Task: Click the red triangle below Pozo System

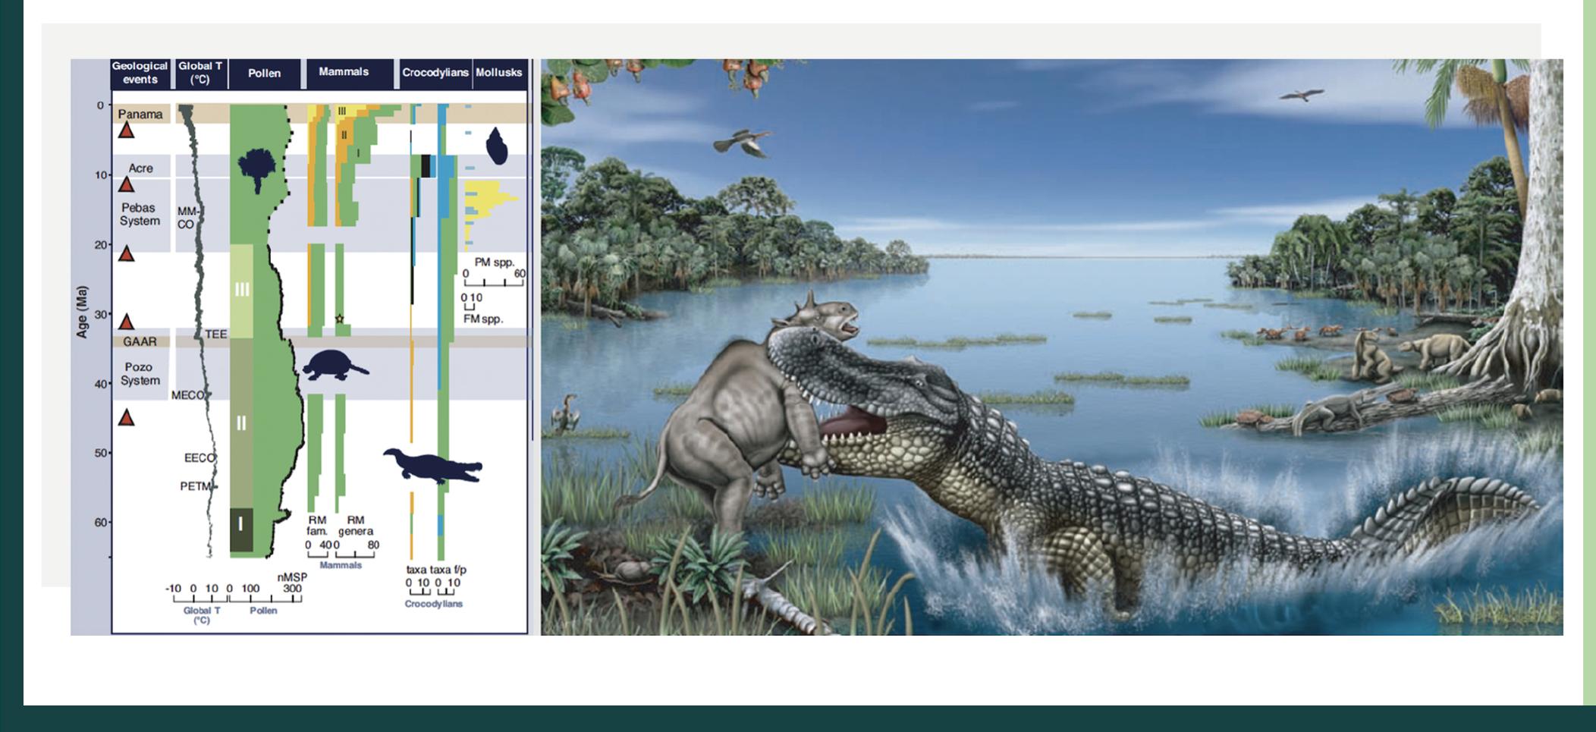Action: 127,417
